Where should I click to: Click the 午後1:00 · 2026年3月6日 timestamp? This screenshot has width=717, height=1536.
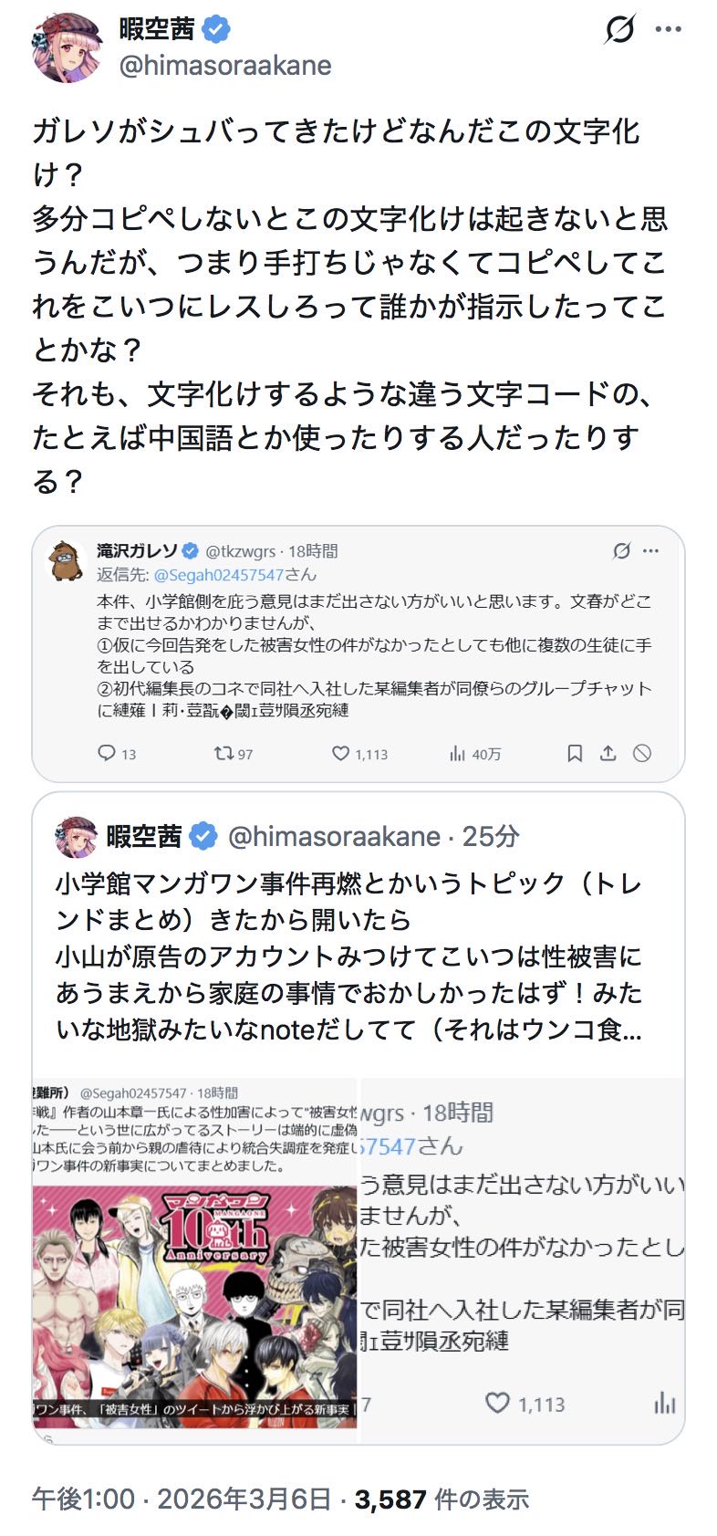181,1499
